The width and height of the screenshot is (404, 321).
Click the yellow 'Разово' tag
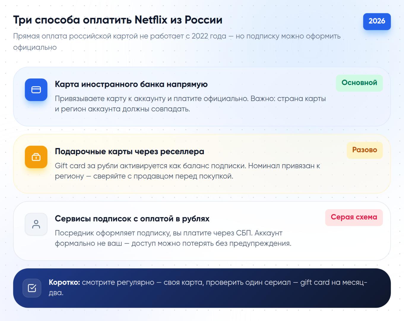click(365, 150)
